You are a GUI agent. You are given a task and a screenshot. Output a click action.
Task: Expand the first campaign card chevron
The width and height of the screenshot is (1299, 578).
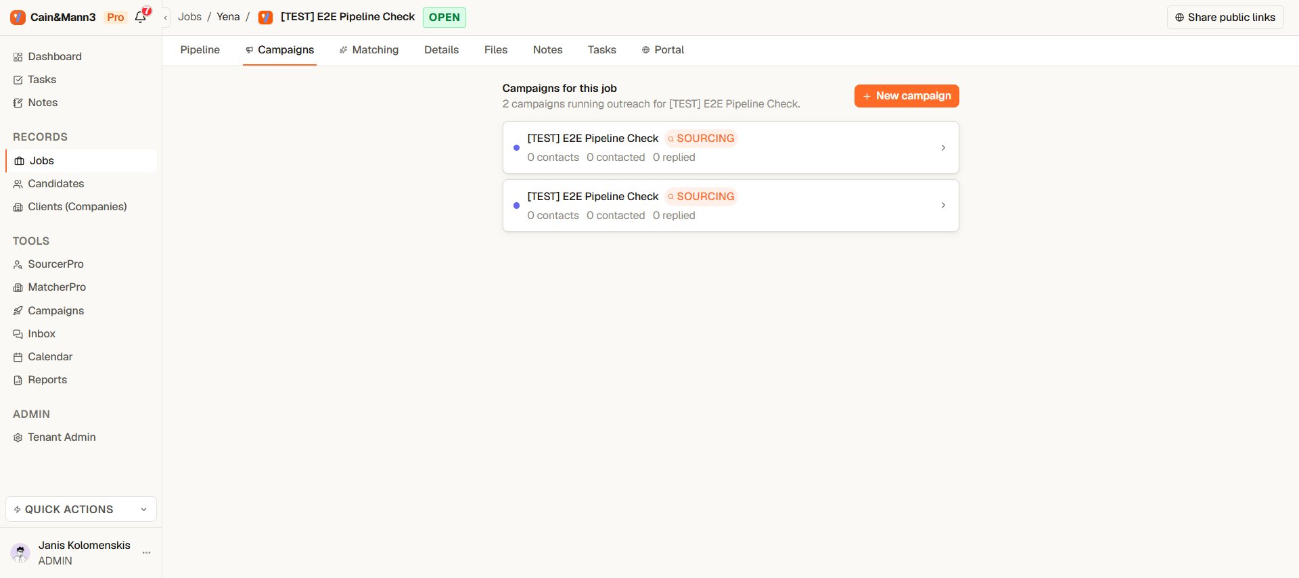point(943,147)
